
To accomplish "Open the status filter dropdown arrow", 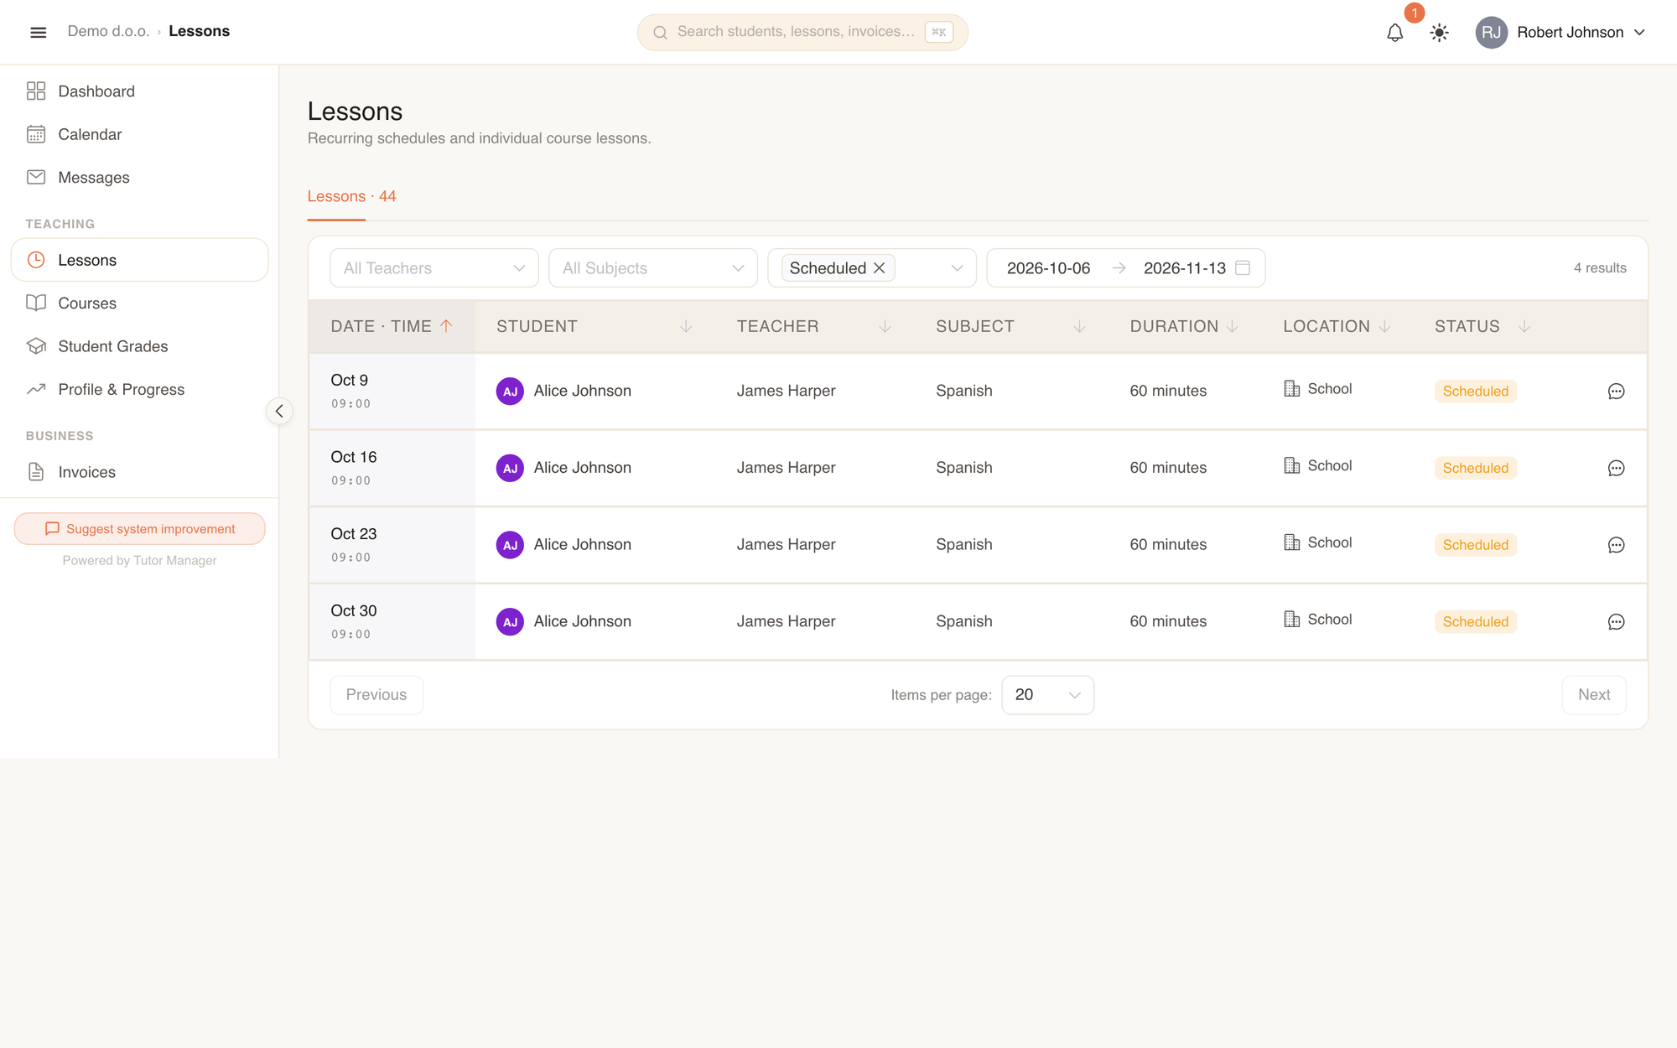I will coord(957,268).
